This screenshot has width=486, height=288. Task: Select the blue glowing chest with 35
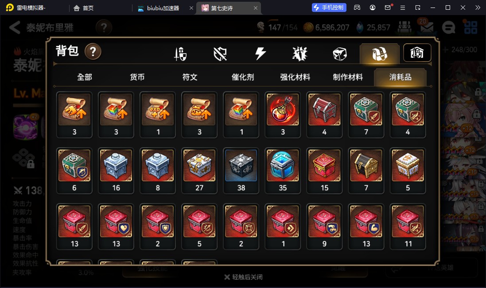(x=283, y=171)
